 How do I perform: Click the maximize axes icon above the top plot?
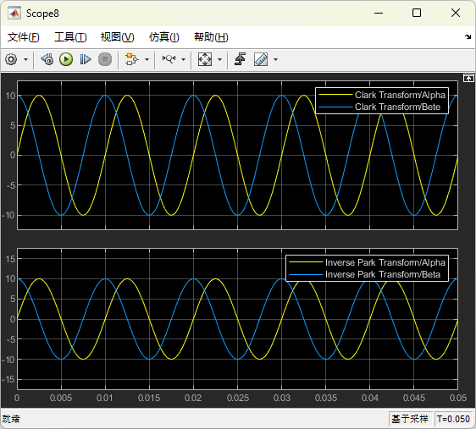(468, 78)
